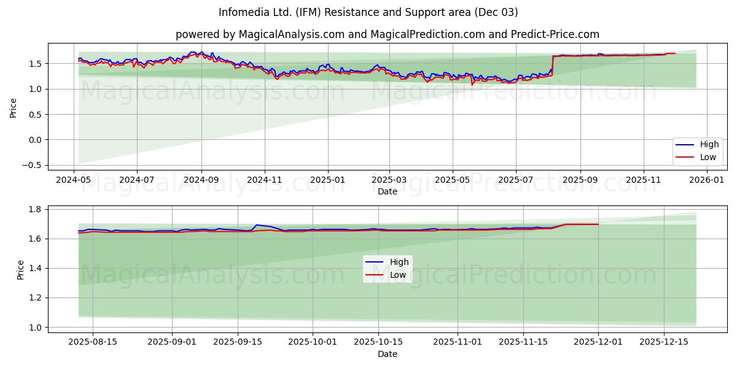This screenshot has height=368, width=737.
Task: Click the '2025-12-01' date label on bottom chart
Action: 598,342
